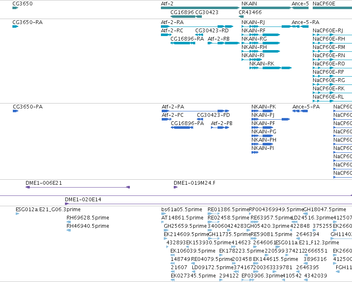Image resolution: width=352 pixels, height=282 pixels.
Task: Select protein Atf-2-PA
Action: click(x=173, y=106)
